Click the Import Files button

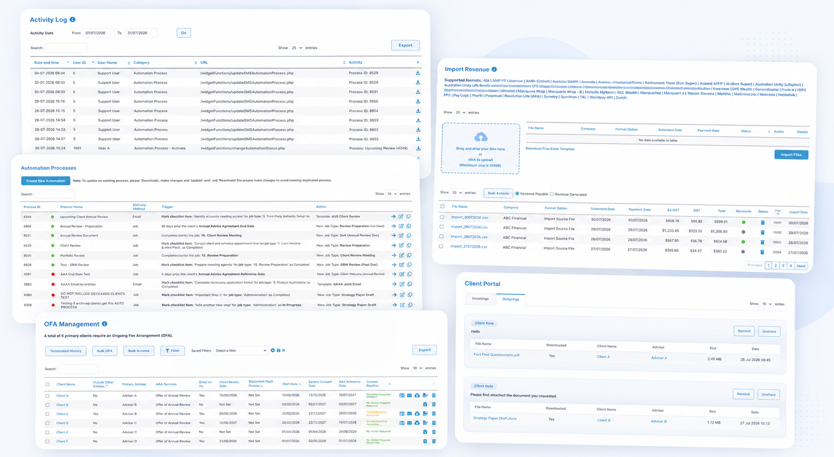pos(791,154)
